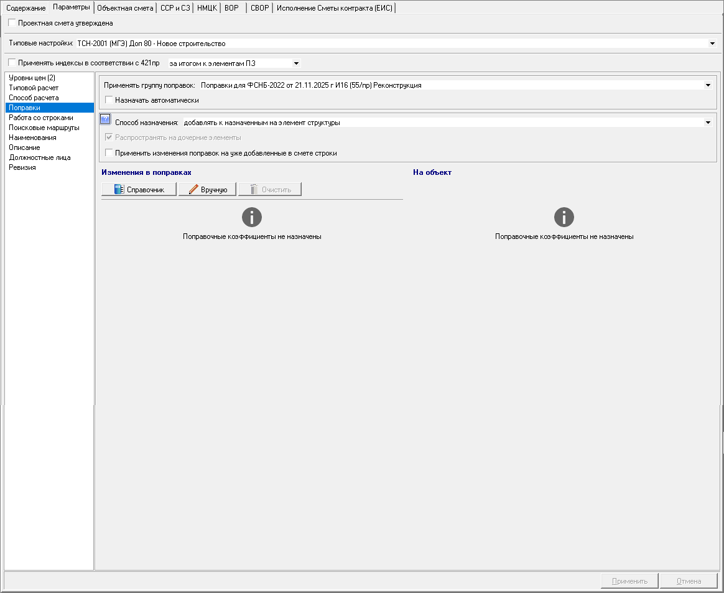Image resolution: width=724 pixels, height=593 pixels.
Task: Select Должностные лица in the sidebar list
Action: 40,157
